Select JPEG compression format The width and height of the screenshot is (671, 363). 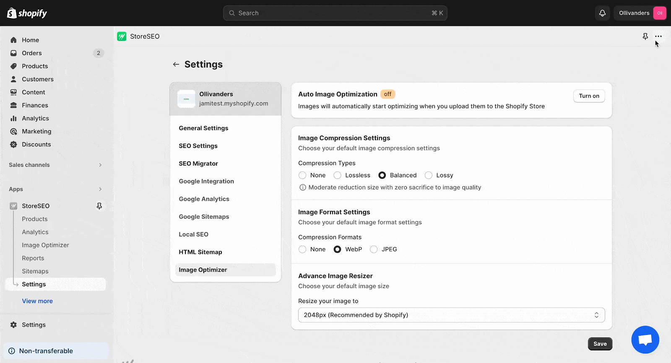point(374,249)
